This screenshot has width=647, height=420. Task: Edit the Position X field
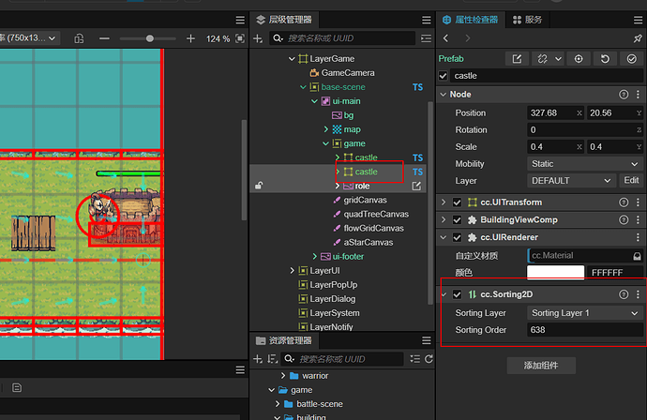555,112
